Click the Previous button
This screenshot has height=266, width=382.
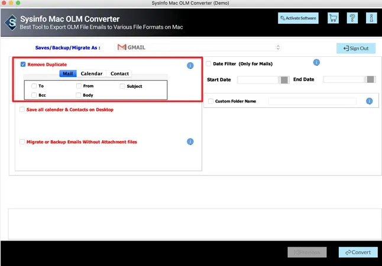307,252
